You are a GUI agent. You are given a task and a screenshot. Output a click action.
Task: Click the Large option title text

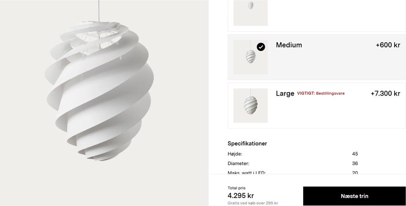click(285, 93)
